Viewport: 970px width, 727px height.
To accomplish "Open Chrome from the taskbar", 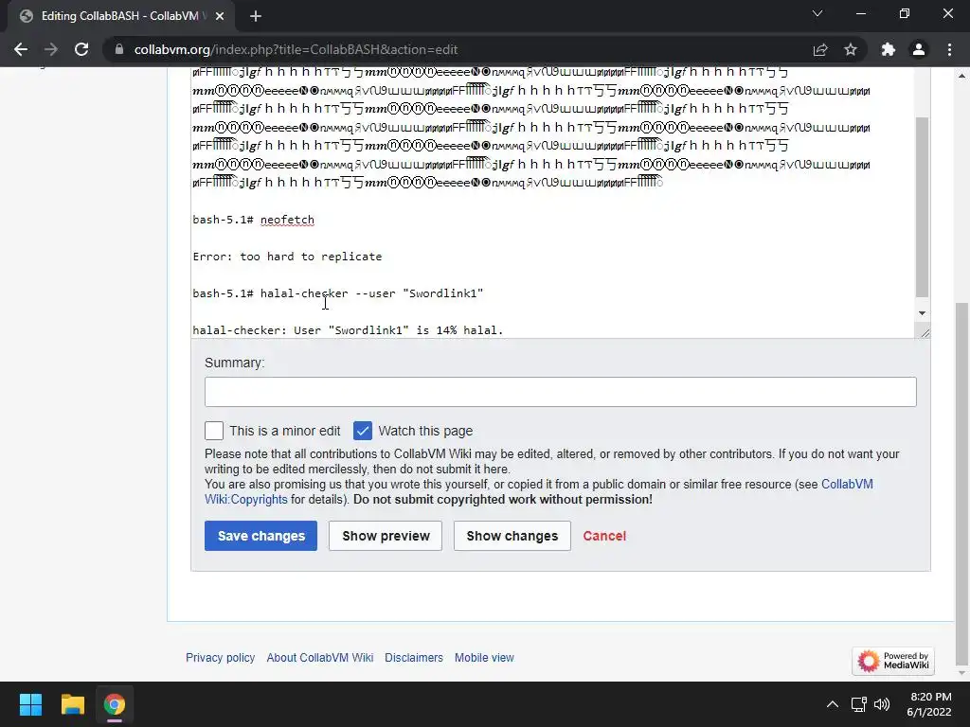I will point(115,704).
